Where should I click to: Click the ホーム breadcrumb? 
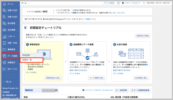[24, 3]
